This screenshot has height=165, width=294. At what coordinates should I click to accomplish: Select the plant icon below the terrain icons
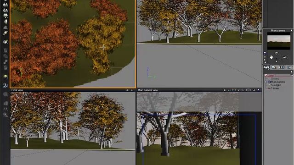6,16
